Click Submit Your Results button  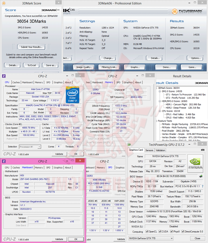point(31,47)
